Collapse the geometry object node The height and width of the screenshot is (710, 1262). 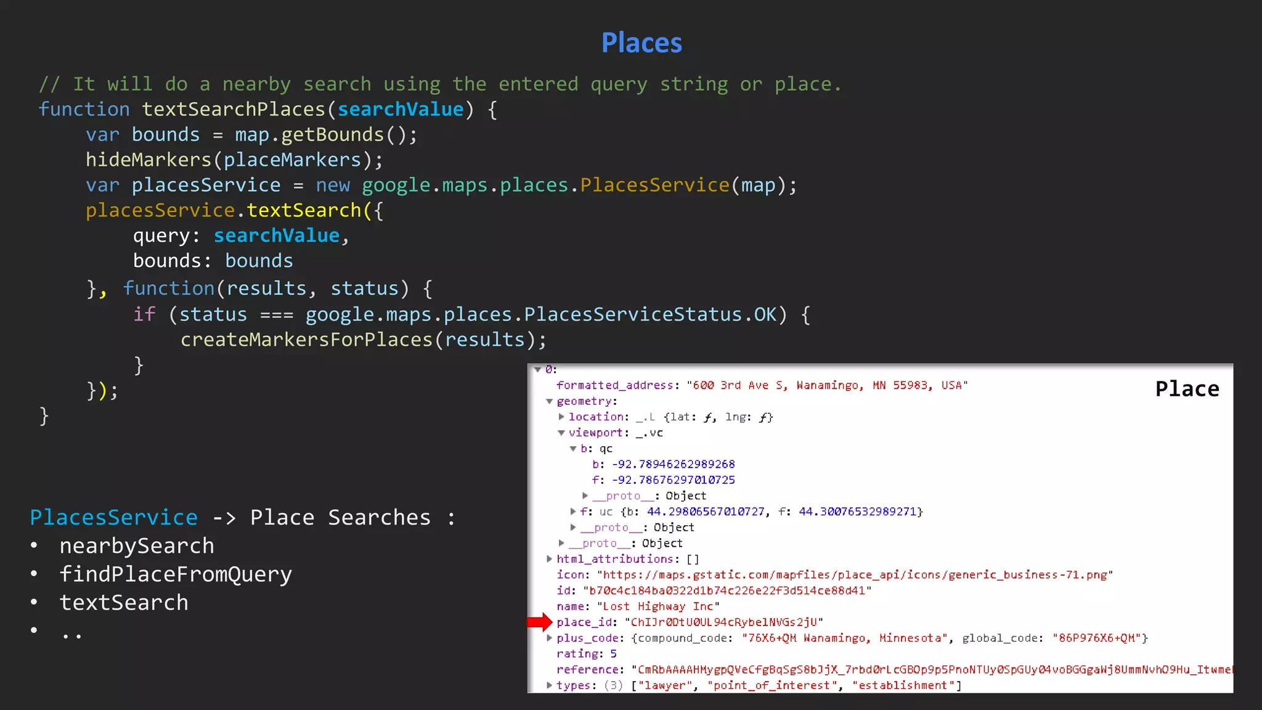coord(549,401)
